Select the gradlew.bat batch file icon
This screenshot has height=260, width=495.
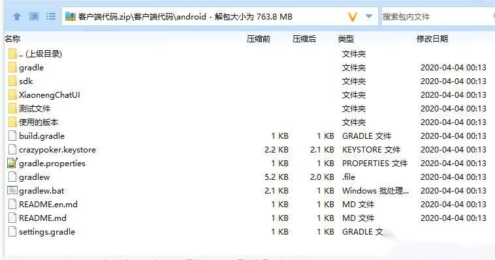[12, 190]
